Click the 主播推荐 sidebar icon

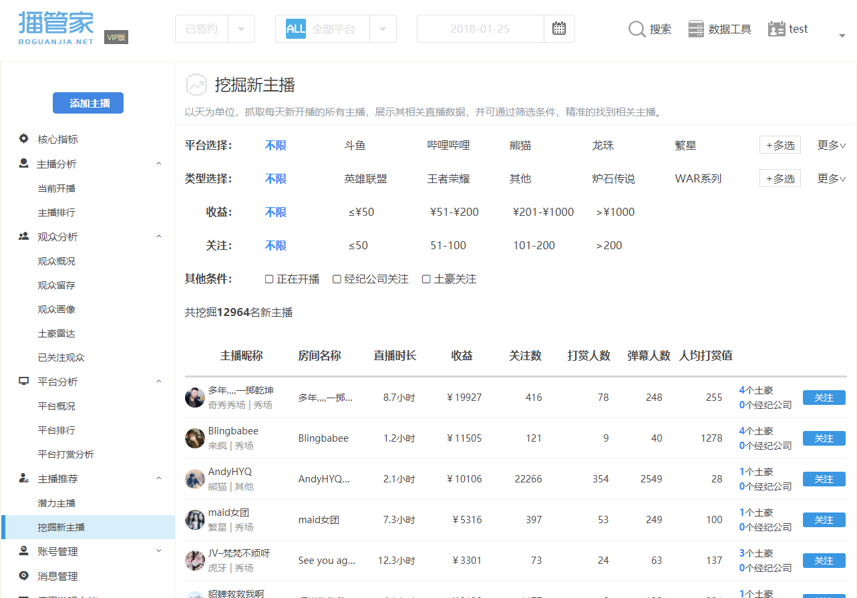24,478
